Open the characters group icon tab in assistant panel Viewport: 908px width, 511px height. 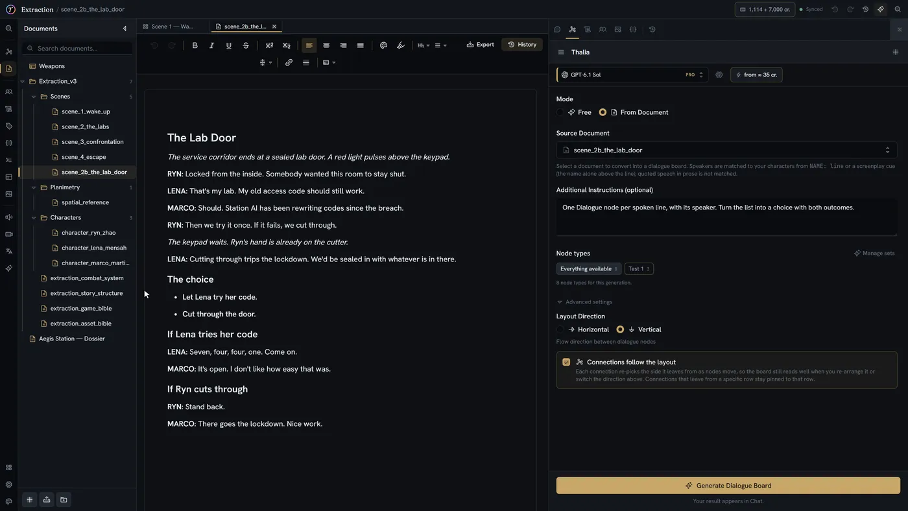(x=603, y=29)
